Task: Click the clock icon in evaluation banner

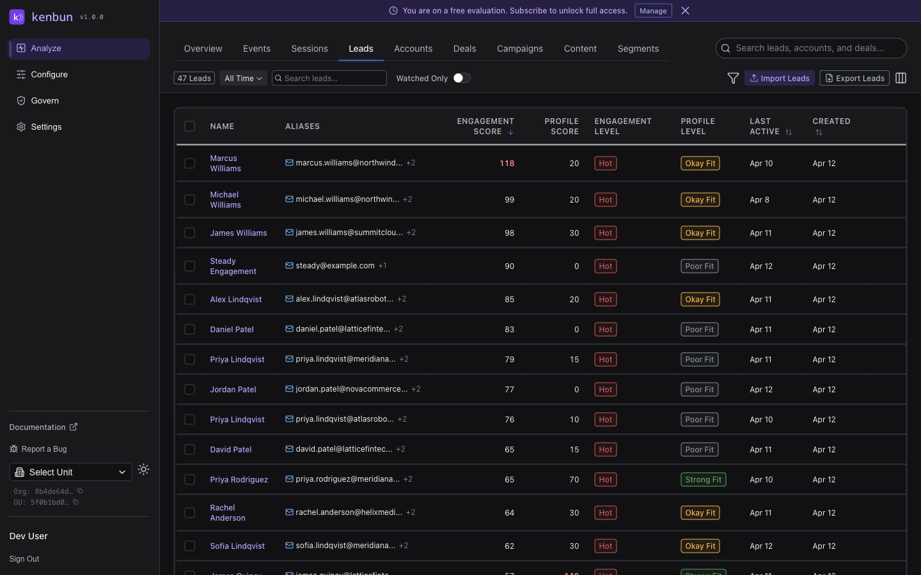Action: (393, 11)
